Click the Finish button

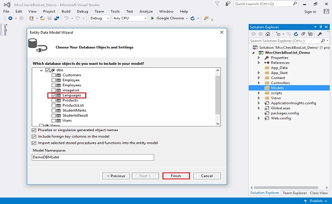pos(176,176)
